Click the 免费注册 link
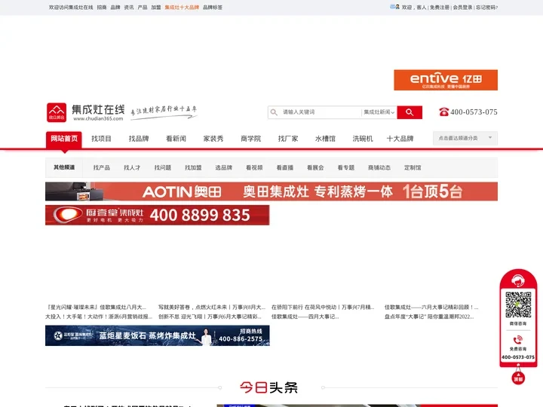Screen dimensions: 543x407 coord(440,8)
